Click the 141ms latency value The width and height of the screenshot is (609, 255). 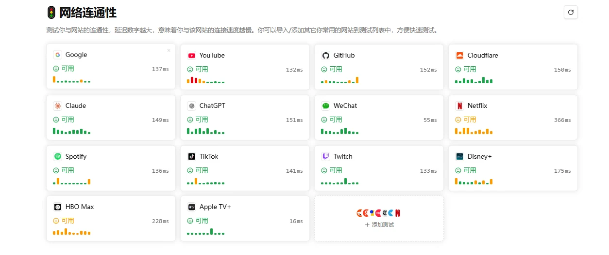(x=294, y=171)
